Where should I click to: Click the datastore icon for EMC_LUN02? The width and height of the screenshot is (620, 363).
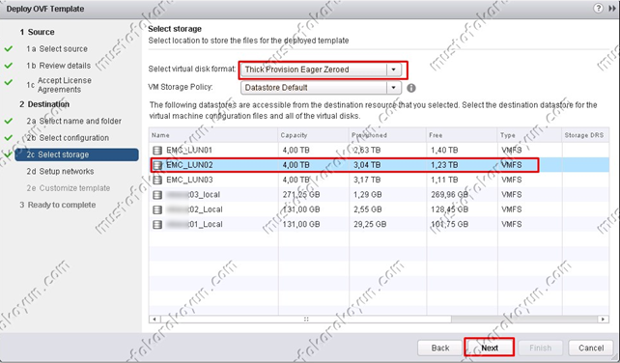157,165
